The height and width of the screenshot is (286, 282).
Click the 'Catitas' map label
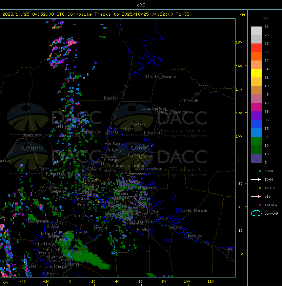pyautogui.click(x=176, y=227)
